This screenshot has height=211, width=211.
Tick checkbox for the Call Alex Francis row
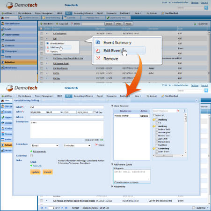pyautogui.click(x=42, y=68)
